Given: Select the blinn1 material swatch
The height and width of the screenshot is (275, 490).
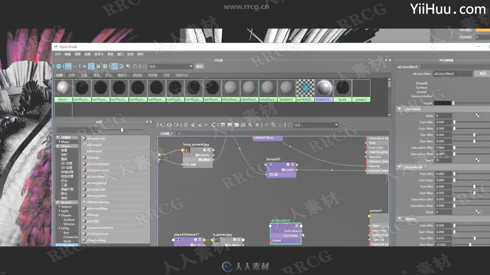Looking at the screenshot, I should click(x=63, y=90).
